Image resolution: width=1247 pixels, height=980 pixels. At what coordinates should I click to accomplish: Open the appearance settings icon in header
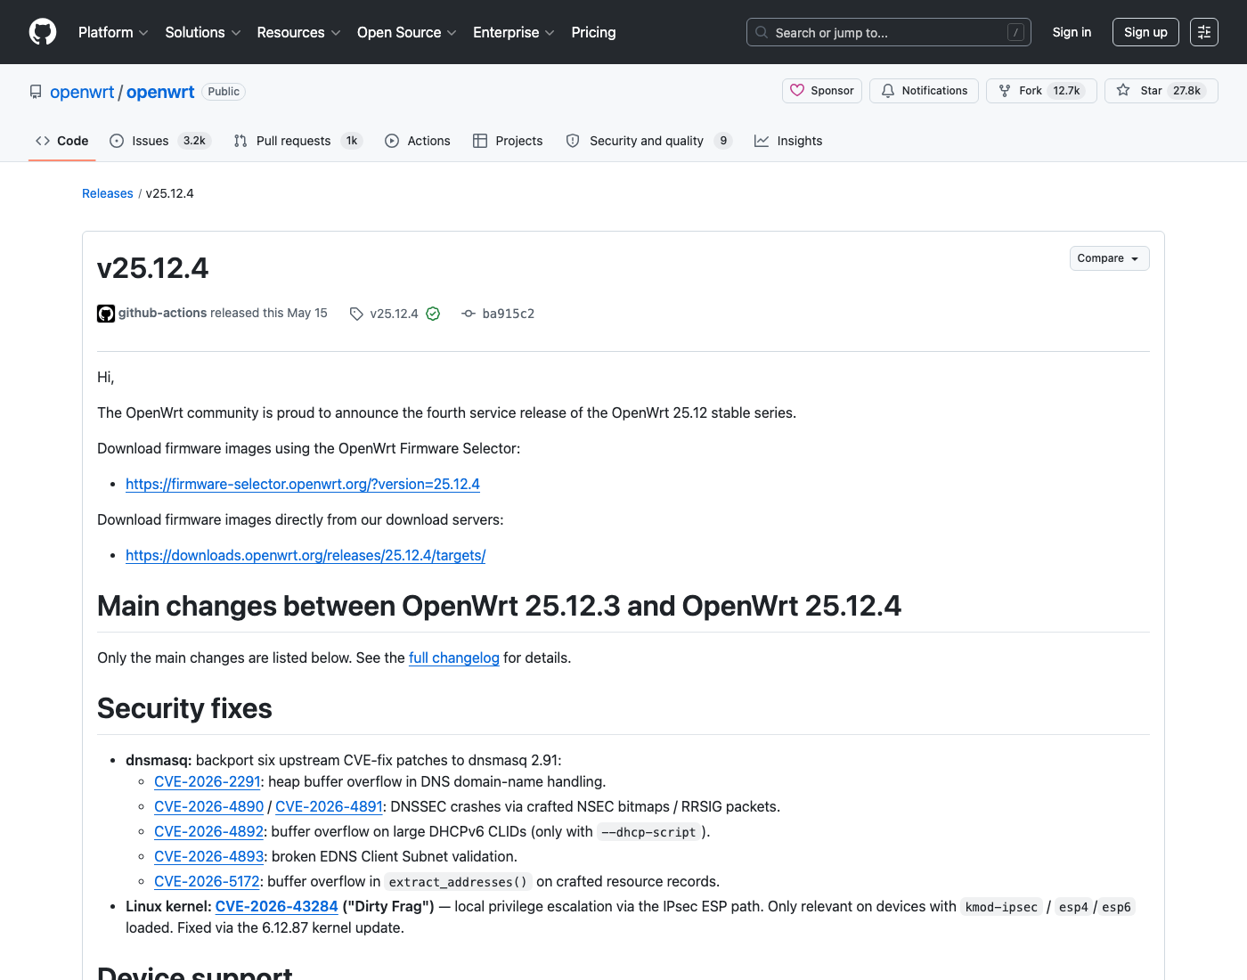click(1204, 32)
